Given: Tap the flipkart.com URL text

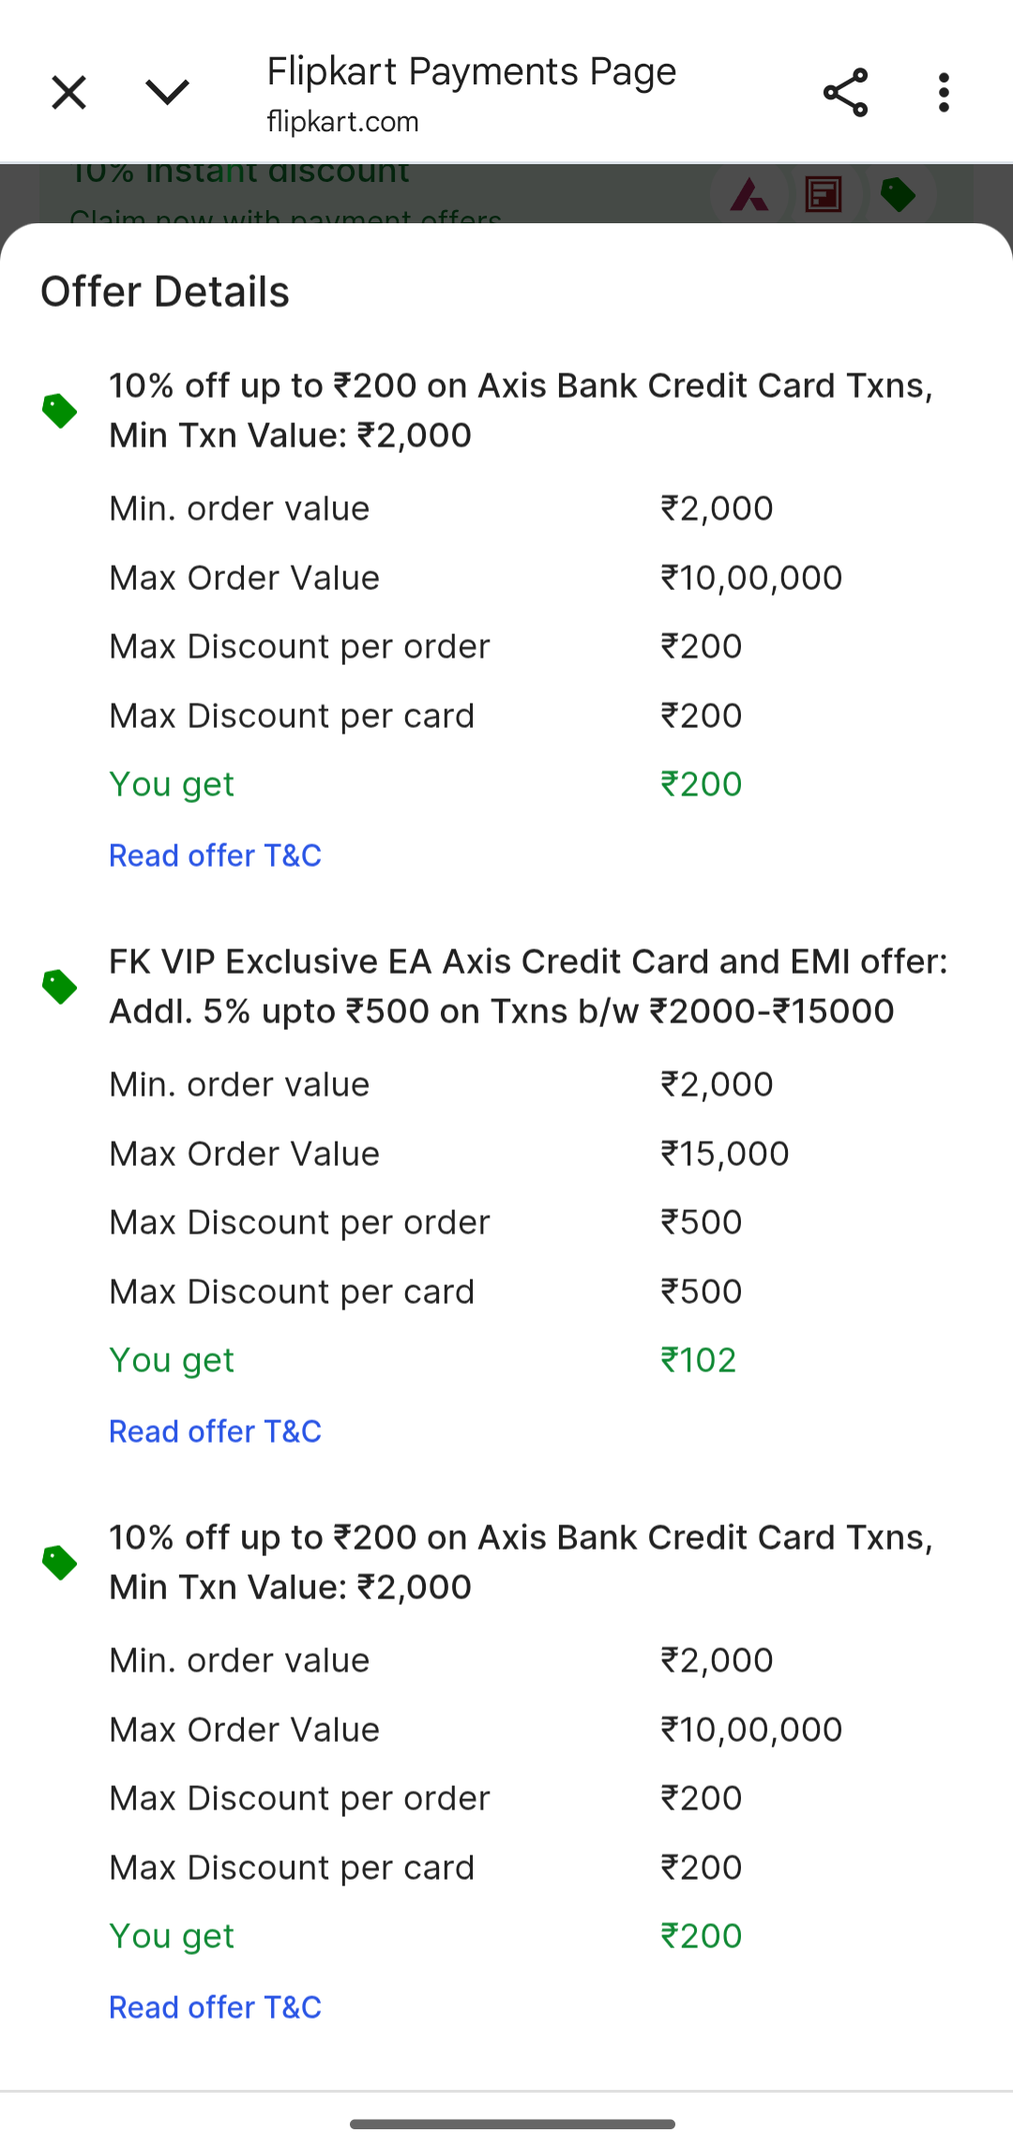Looking at the screenshot, I should click(342, 122).
